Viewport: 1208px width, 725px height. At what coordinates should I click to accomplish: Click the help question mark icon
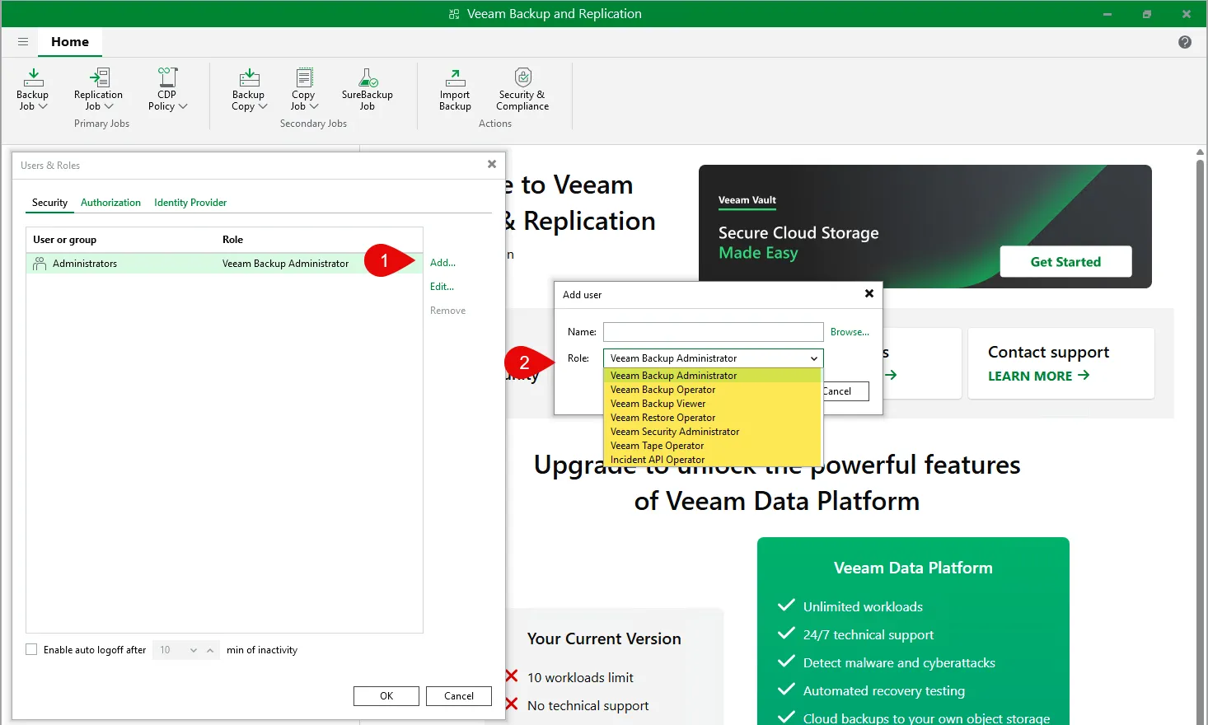tap(1185, 42)
